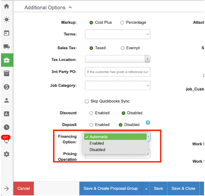Click the red Cancel button
The width and height of the screenshot is (205, 196).
(23, 189)
